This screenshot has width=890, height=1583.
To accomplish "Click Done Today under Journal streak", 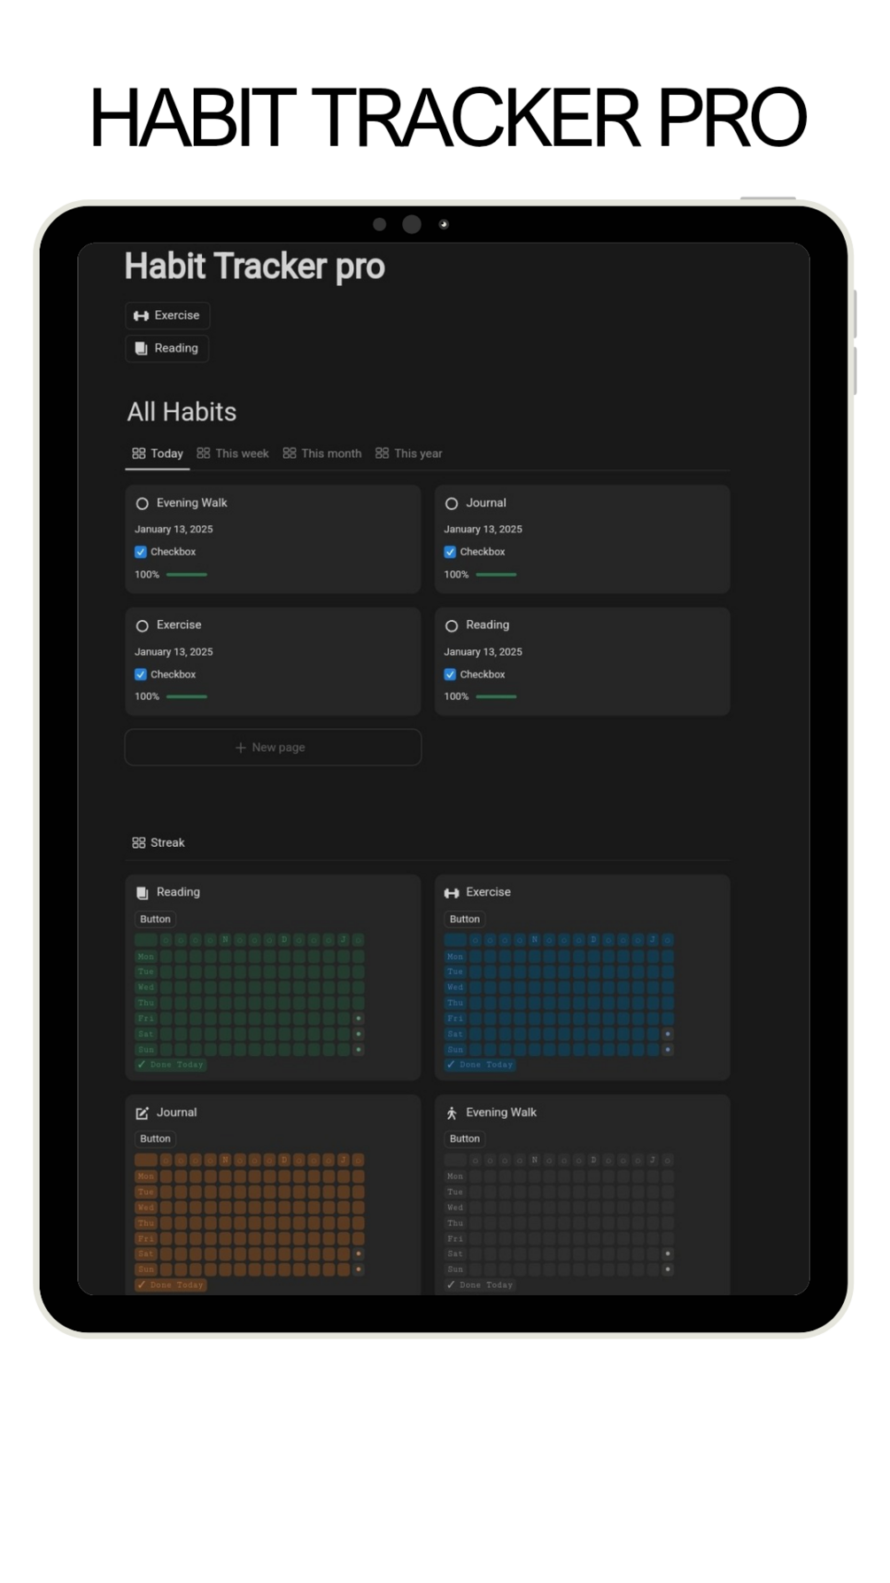I will click(x=170, y=1284).
